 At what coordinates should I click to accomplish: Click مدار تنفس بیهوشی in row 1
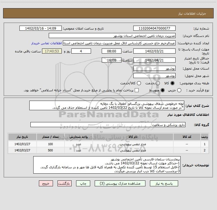click(133, 144)
